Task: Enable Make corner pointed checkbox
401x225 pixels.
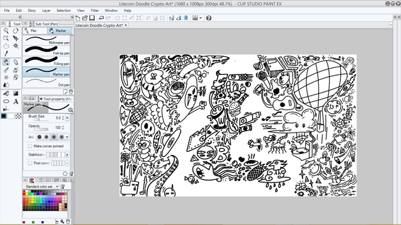Action: point(30,146)
